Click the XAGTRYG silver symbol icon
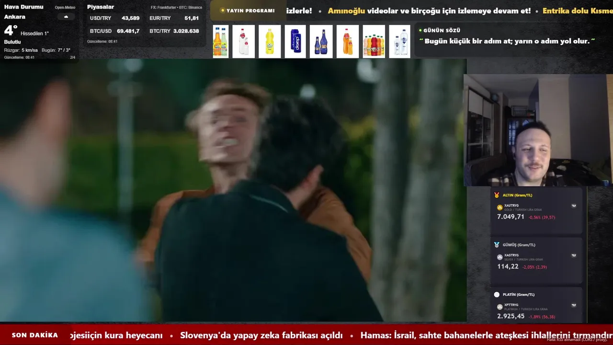613x345 pixels. click(500, 257)
